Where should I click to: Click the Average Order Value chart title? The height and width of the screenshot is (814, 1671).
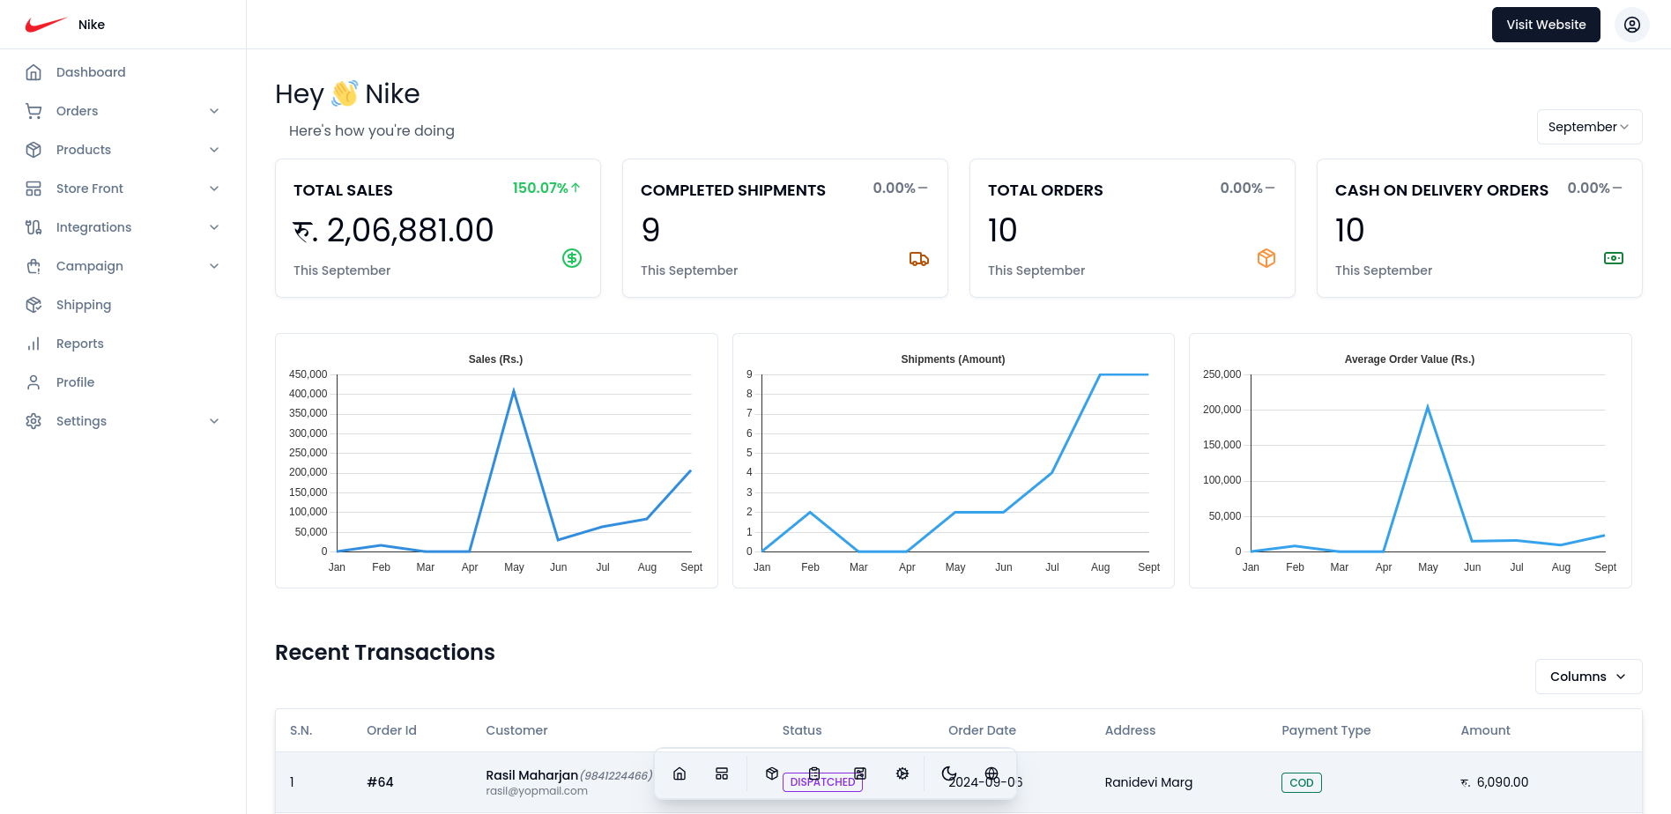[1409, 359]
